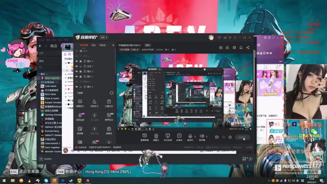The image size is (327, 184).
Task: Toggle the lock on 图片 4 layer
Action: pos(81,61)
